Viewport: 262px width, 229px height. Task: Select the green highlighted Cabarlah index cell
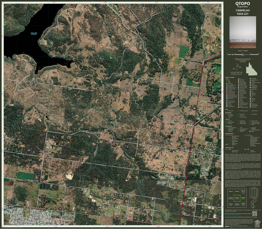[237, 198]
